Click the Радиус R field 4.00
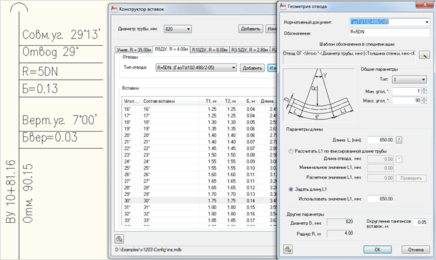This screenshot has width=436, height=260. coord(340,234)
